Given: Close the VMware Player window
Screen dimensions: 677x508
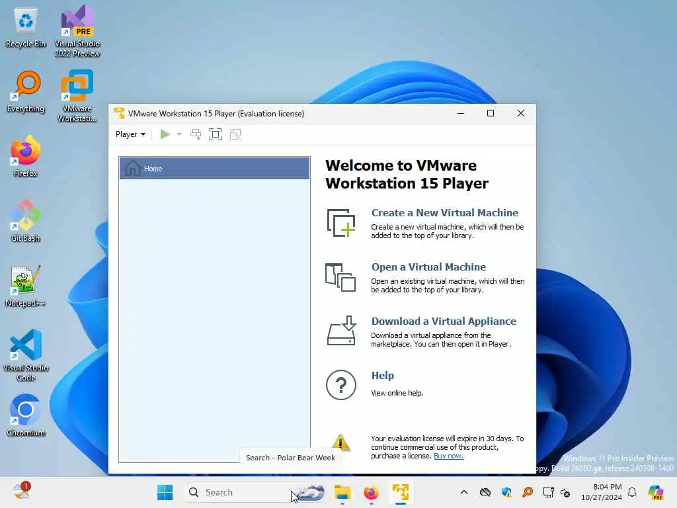Looking at the screenshot, I should click(521, 113).
